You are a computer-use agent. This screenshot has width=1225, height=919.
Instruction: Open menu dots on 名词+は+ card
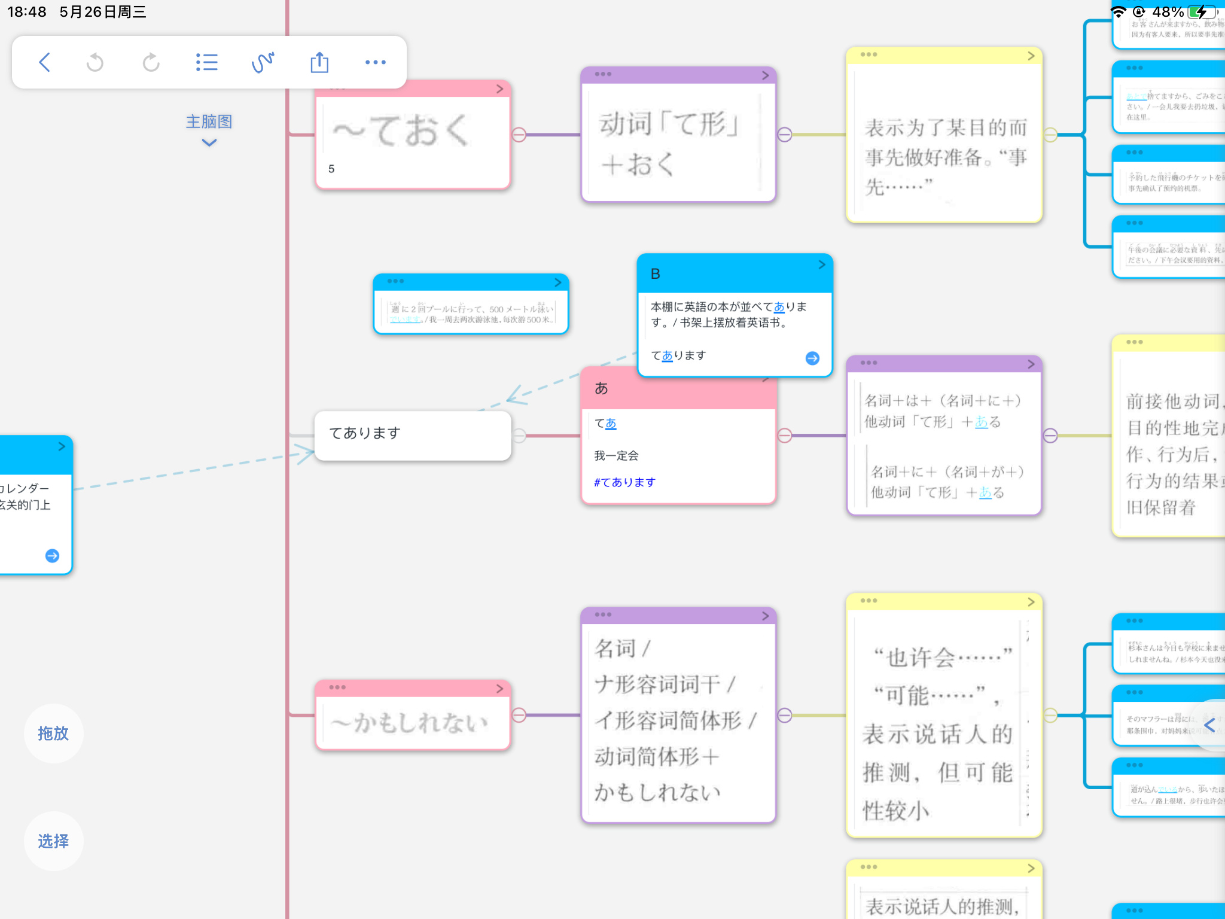click(x=869, y=363)
